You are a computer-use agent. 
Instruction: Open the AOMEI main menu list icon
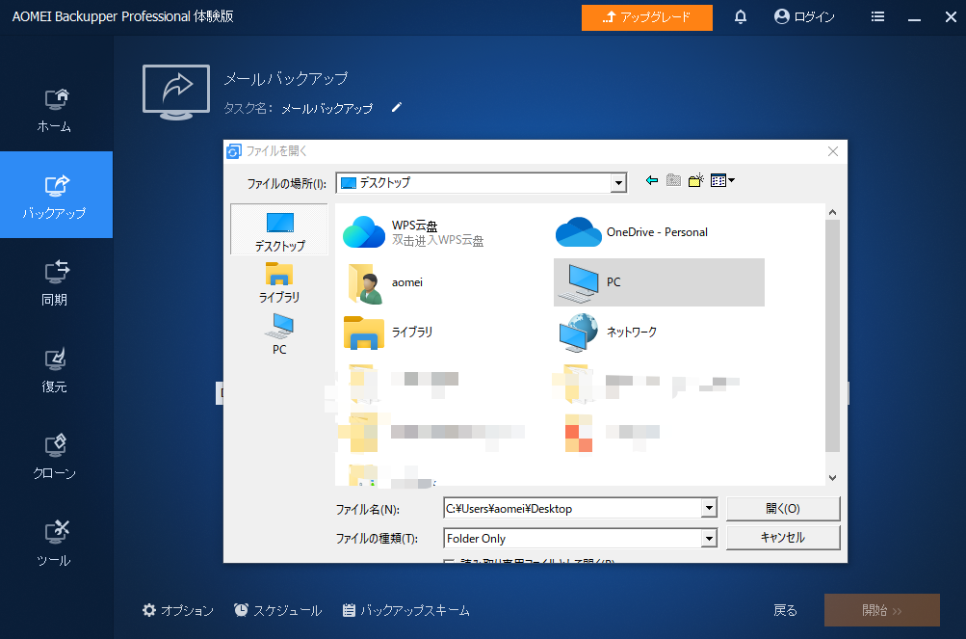click(x=878, y=17)
